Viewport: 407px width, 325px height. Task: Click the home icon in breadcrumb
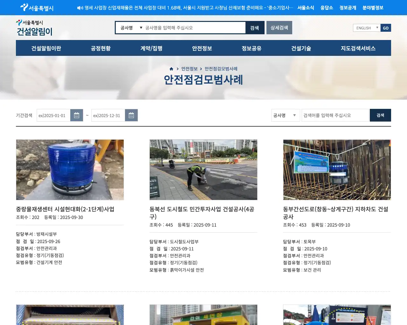coord(171,69)
